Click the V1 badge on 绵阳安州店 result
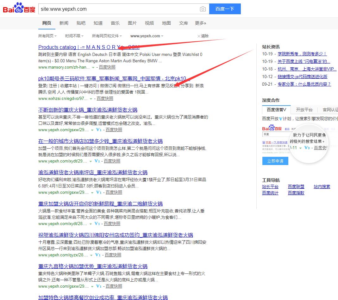Image resolution: width=338 pixels, height=300 pixels. tap(98, 255)
